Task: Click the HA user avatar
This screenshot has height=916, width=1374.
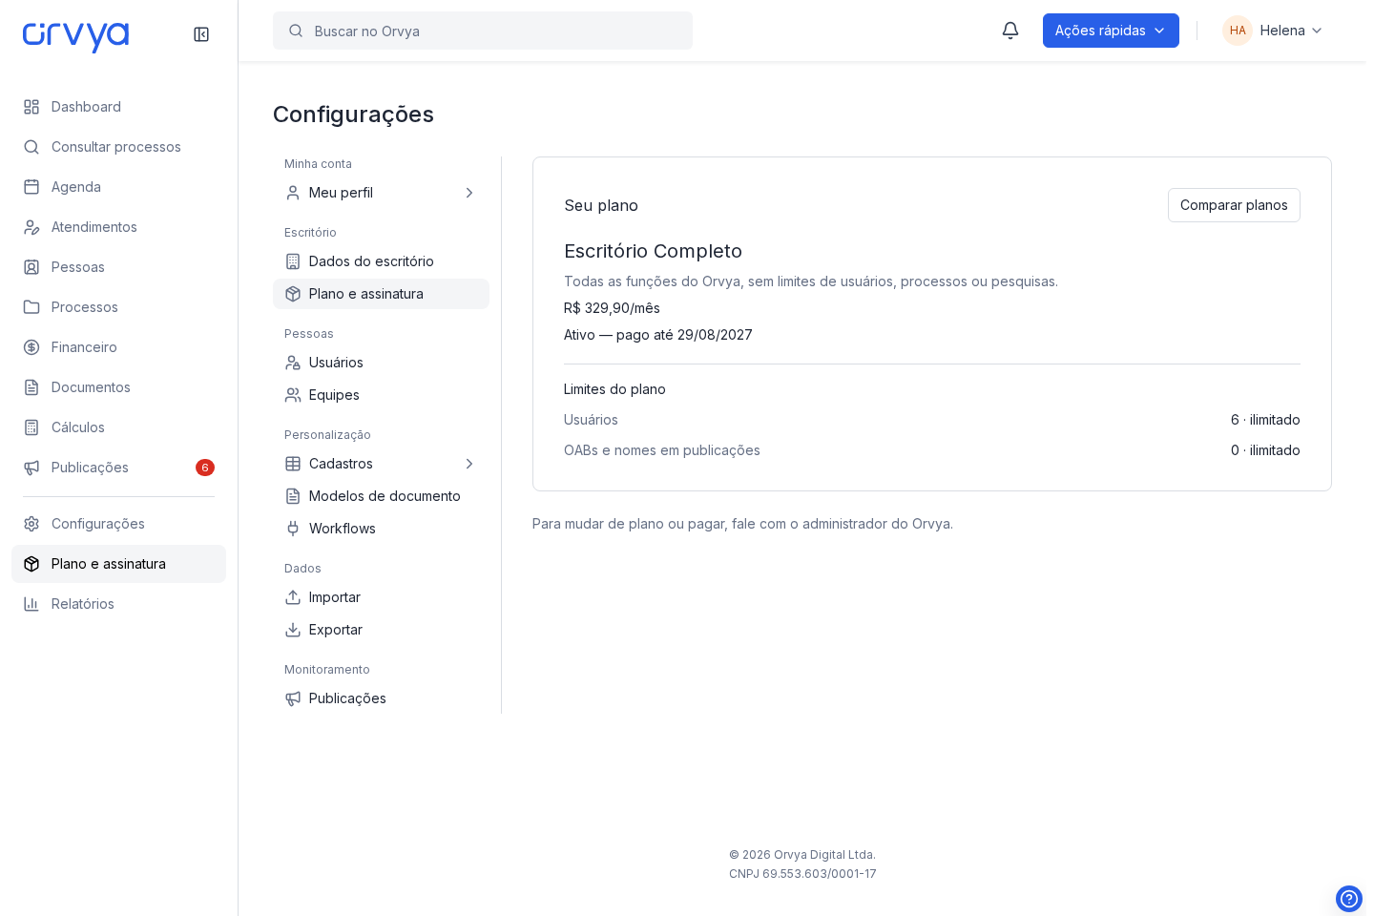Action: (1238, 31)
